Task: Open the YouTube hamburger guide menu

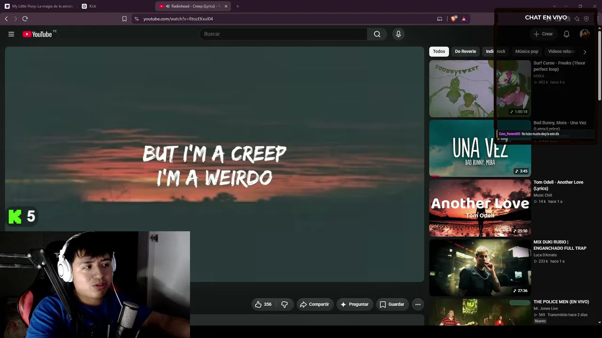Action: [11, 34]
